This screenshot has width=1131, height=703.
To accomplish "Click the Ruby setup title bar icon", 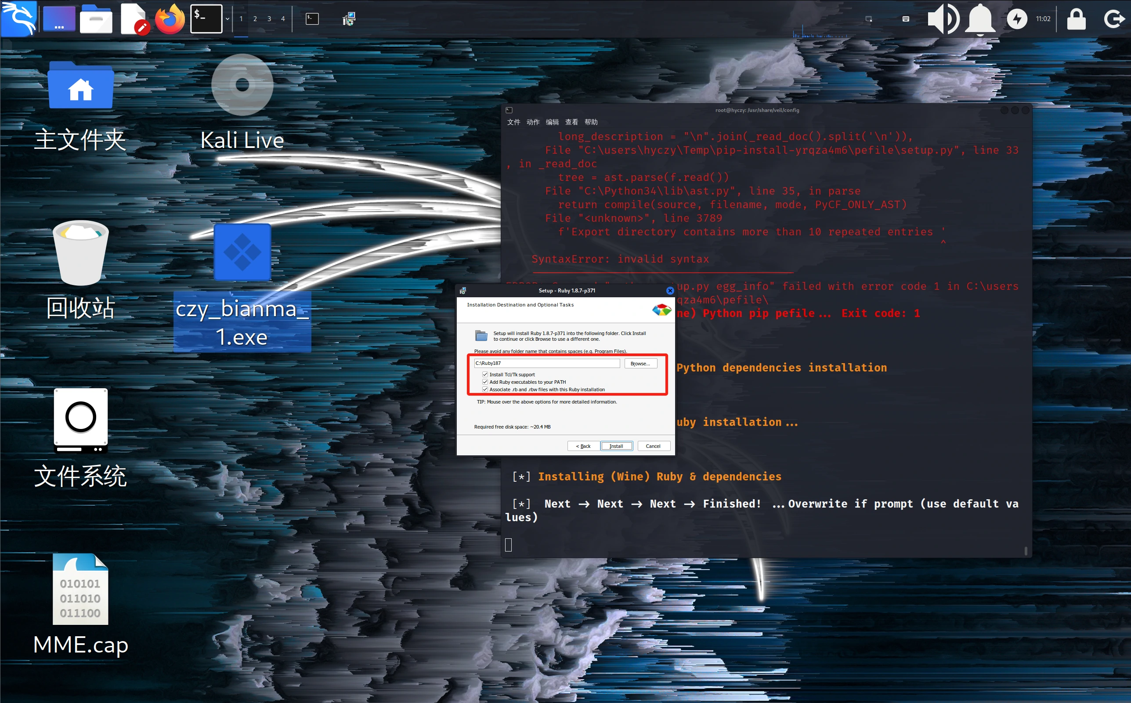I will 463,291.
